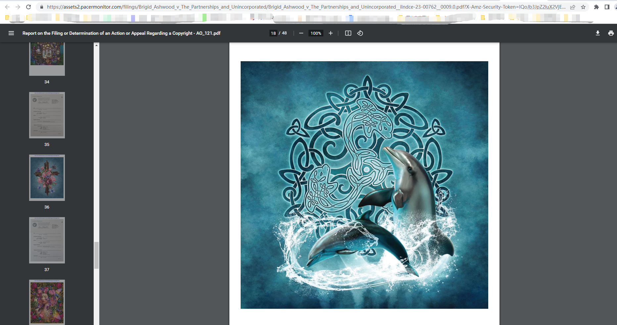Click the sidebar scrollbar up arrow
The image size is (617, 325).
(96, 45)
